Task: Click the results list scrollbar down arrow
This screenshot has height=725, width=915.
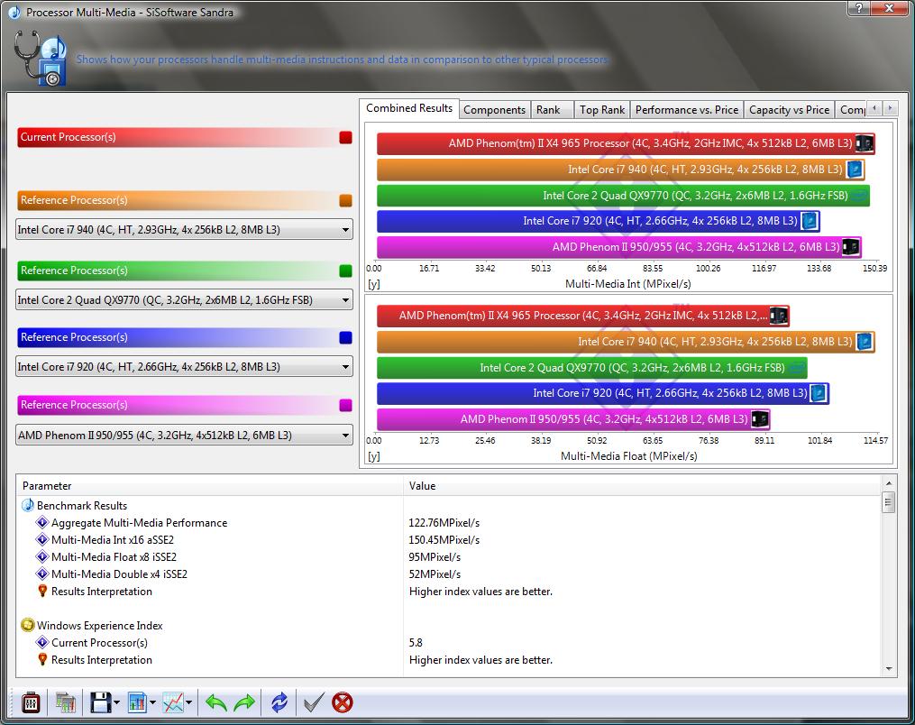Action: [x=889, y=669]
